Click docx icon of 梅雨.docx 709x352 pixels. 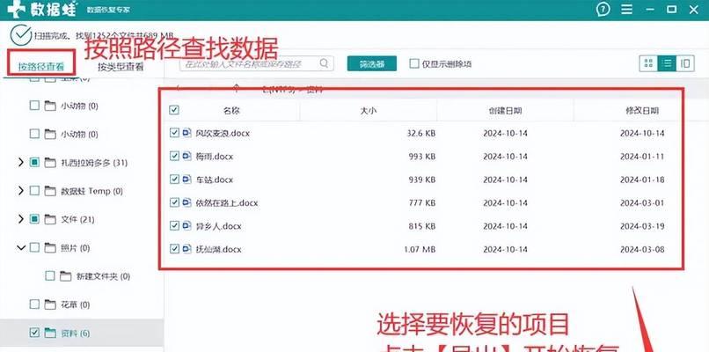[187, 156]
